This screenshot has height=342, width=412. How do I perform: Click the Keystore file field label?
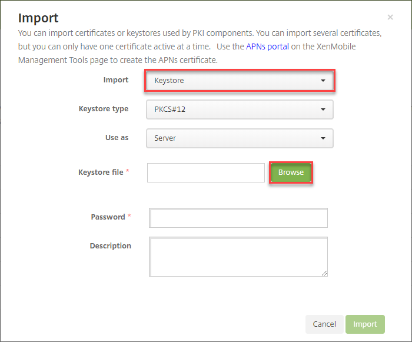pyautogui.click(x=101, y=172)
